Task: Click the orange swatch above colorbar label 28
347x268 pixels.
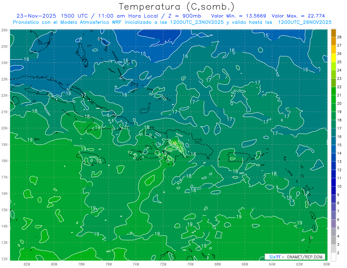Action: pyautogui.click(x=334, y=33)
